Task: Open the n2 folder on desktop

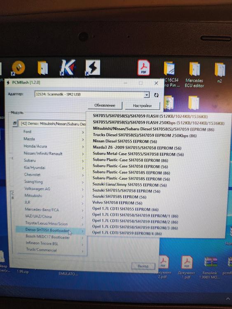Action: [220, 73]
